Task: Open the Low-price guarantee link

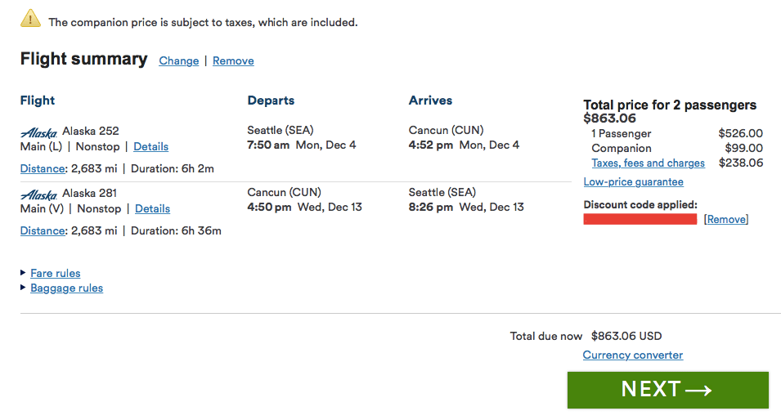Action: 633,181
